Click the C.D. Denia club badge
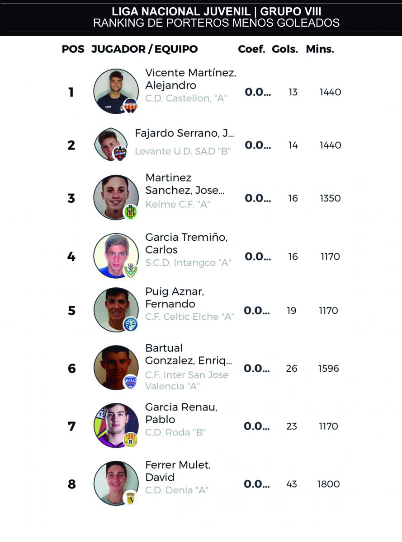The image size is (402, 542). (x=130, y=497)
